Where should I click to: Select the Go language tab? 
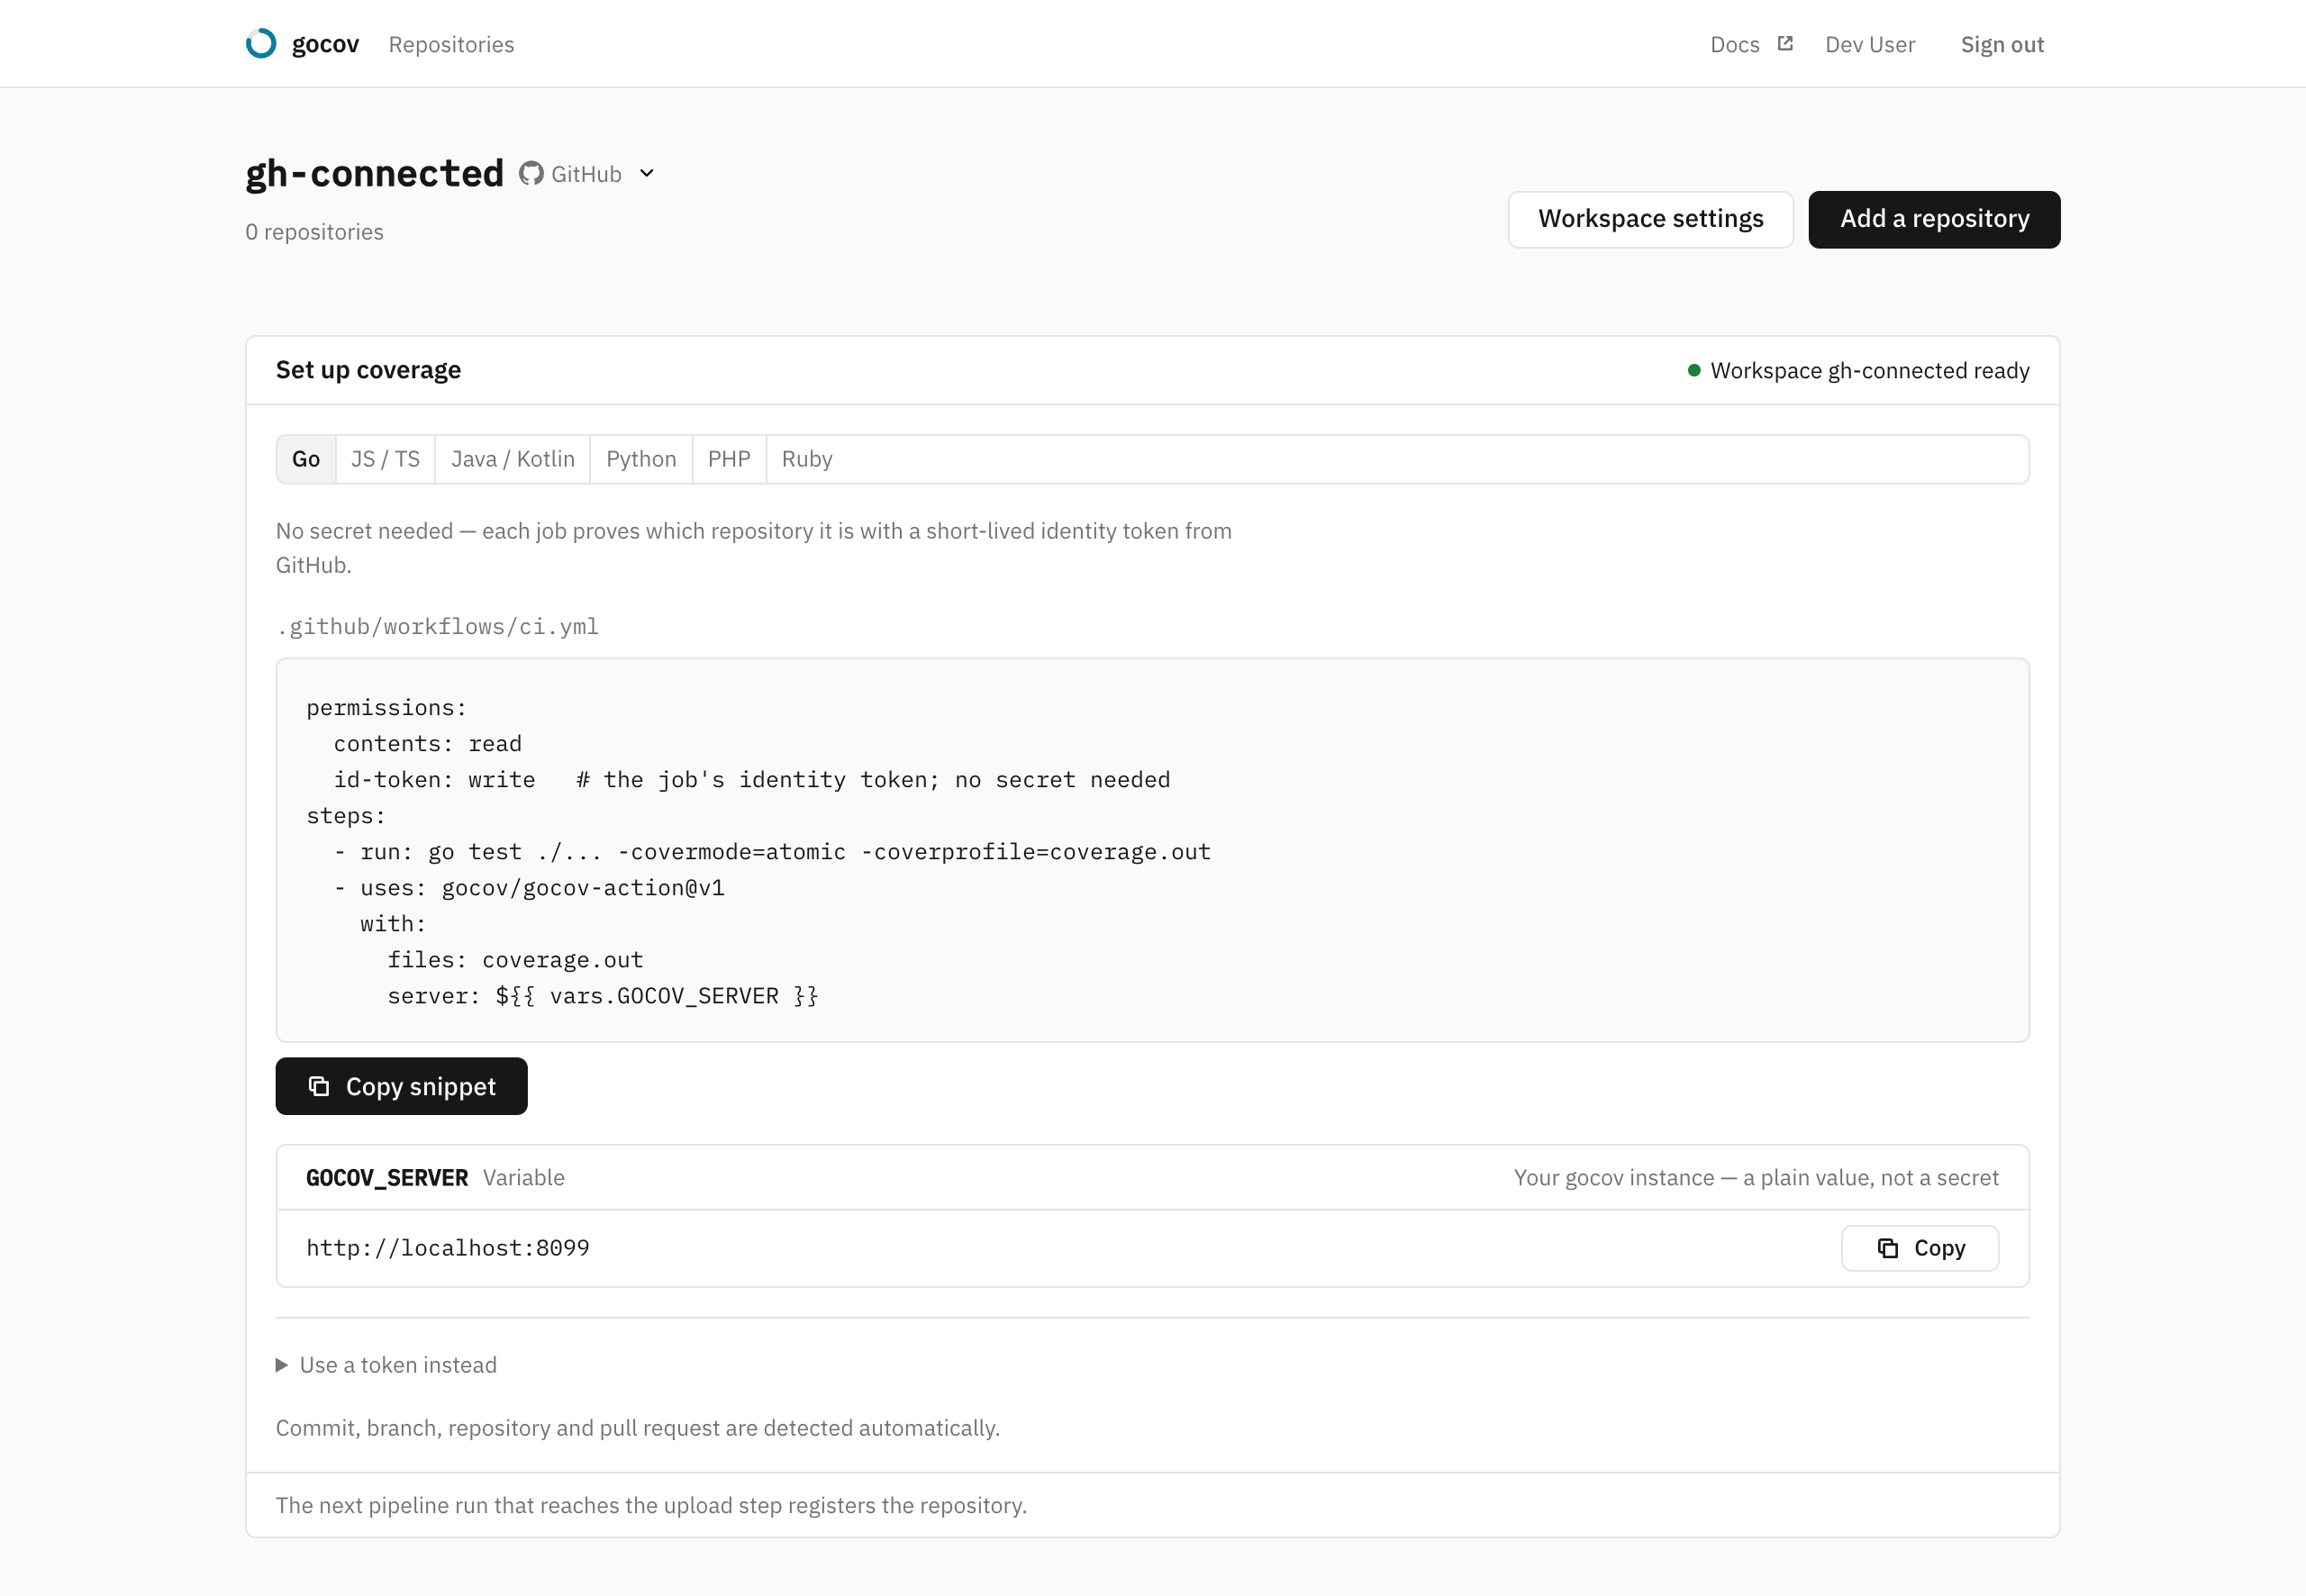click(306, 459)
